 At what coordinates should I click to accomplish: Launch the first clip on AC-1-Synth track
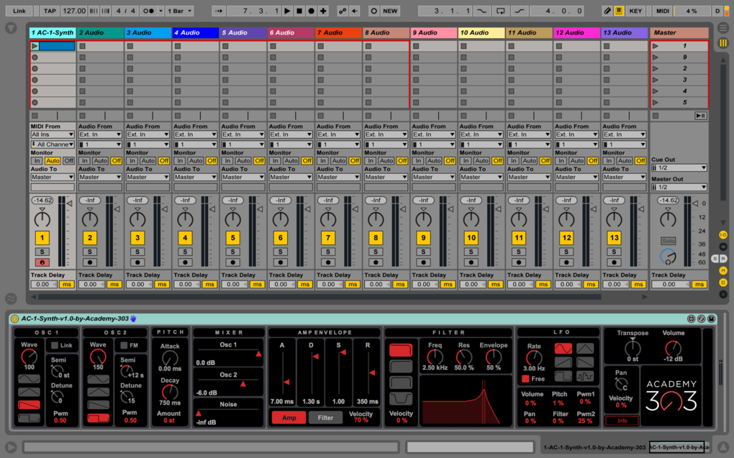click(x=35, y=46)
